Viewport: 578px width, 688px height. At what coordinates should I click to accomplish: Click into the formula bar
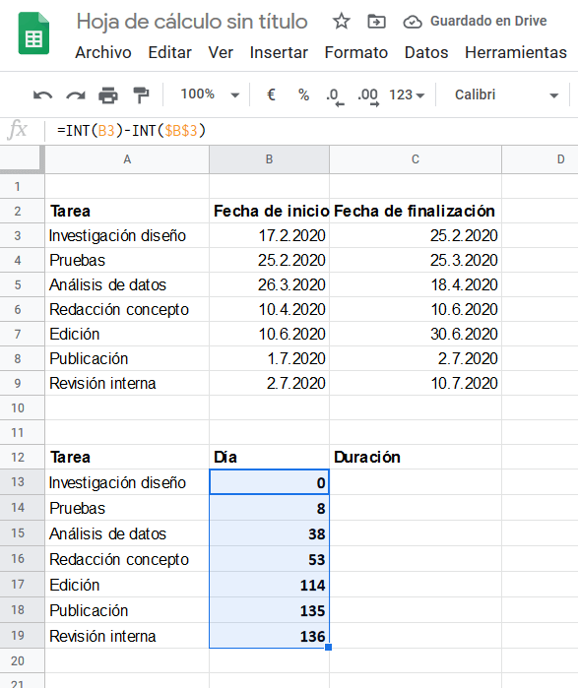pos(311,131)
